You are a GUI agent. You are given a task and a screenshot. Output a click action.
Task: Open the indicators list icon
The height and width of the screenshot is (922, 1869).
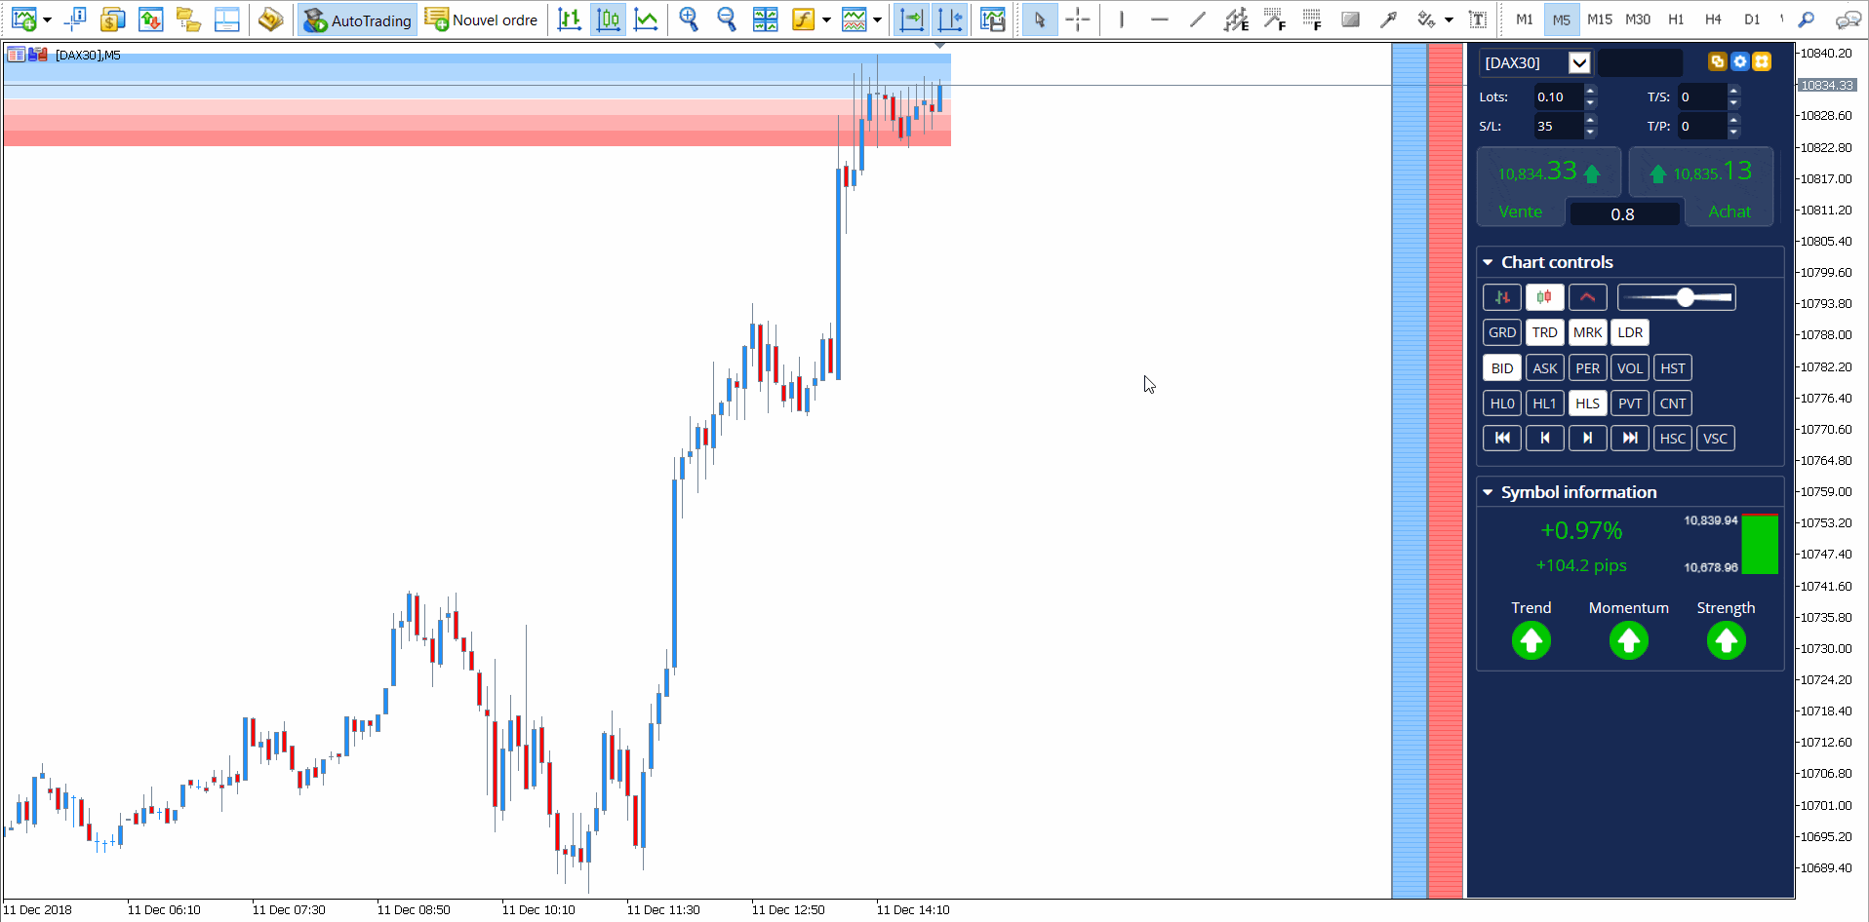click(803, 19)
